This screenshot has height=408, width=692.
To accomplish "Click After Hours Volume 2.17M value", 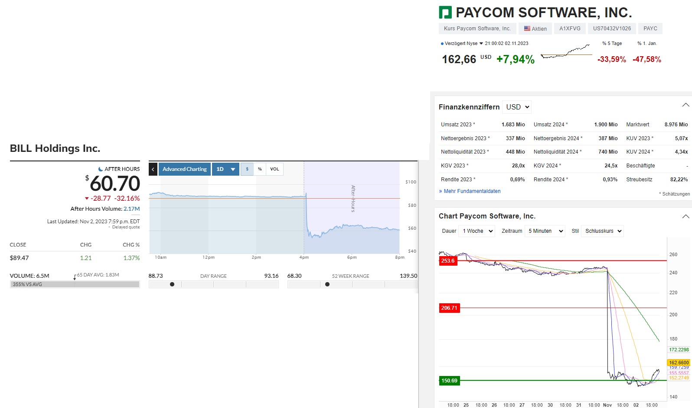I will pos(132,209).
